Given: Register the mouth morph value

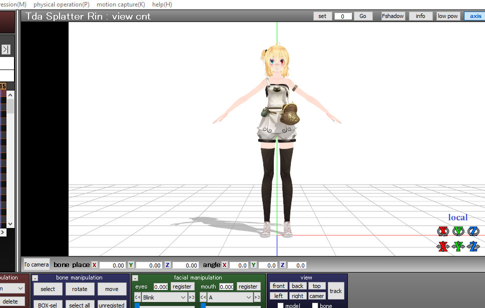Looking at the screenshot, I should [248, 286].
